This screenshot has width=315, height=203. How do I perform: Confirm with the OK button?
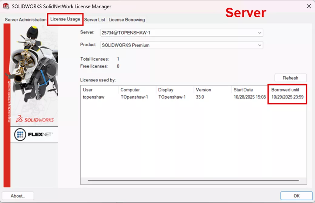point(296,196)
